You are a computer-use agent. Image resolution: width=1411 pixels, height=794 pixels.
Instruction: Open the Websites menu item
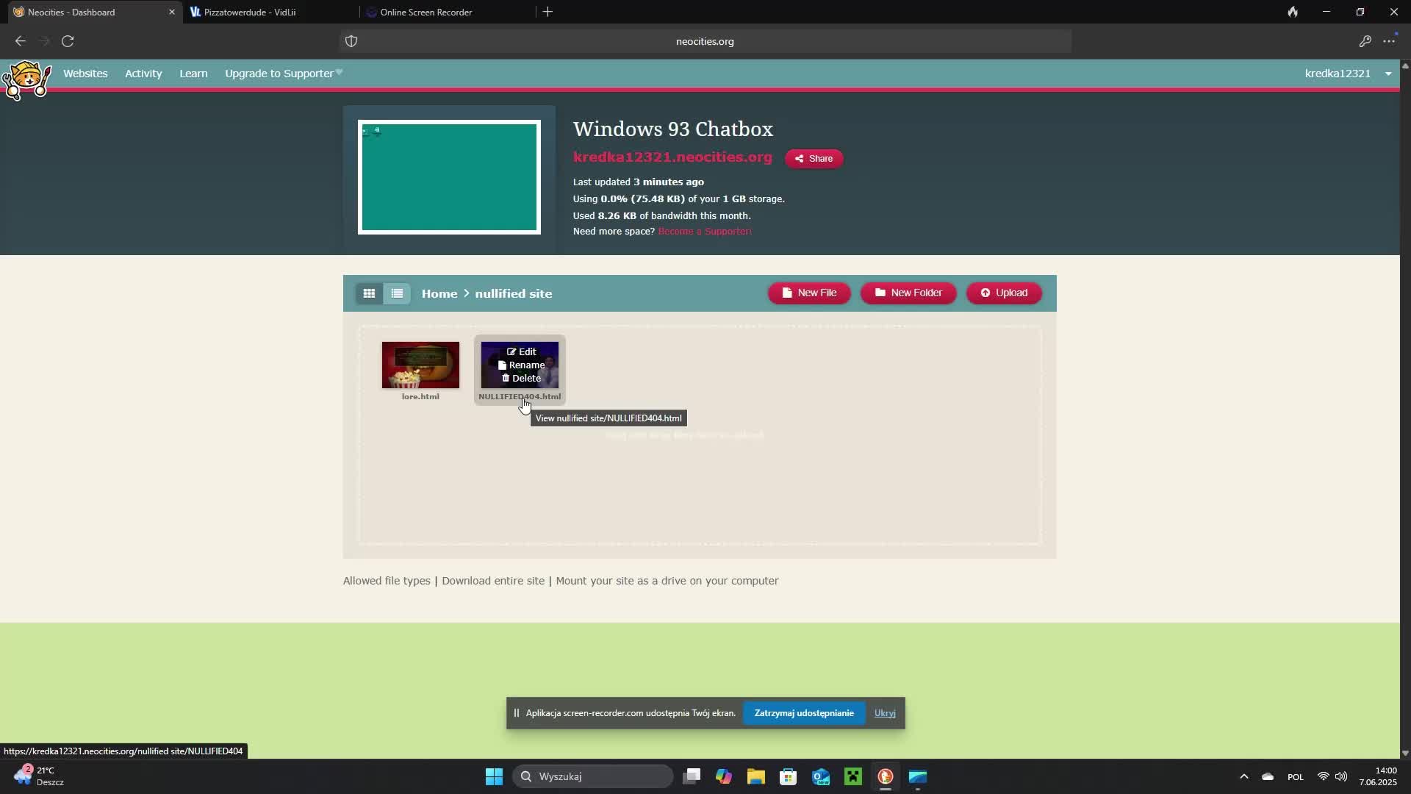[x=85, y=74]
